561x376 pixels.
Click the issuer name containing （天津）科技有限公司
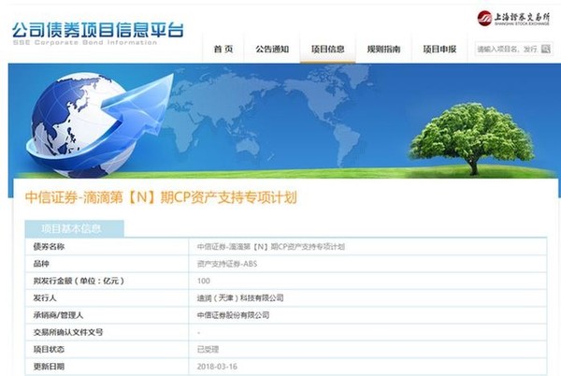point(240,297)
